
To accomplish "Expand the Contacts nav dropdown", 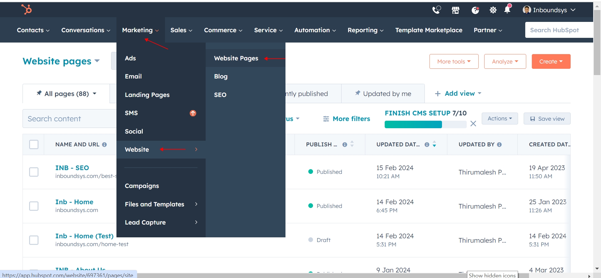I will pos(33,30).
